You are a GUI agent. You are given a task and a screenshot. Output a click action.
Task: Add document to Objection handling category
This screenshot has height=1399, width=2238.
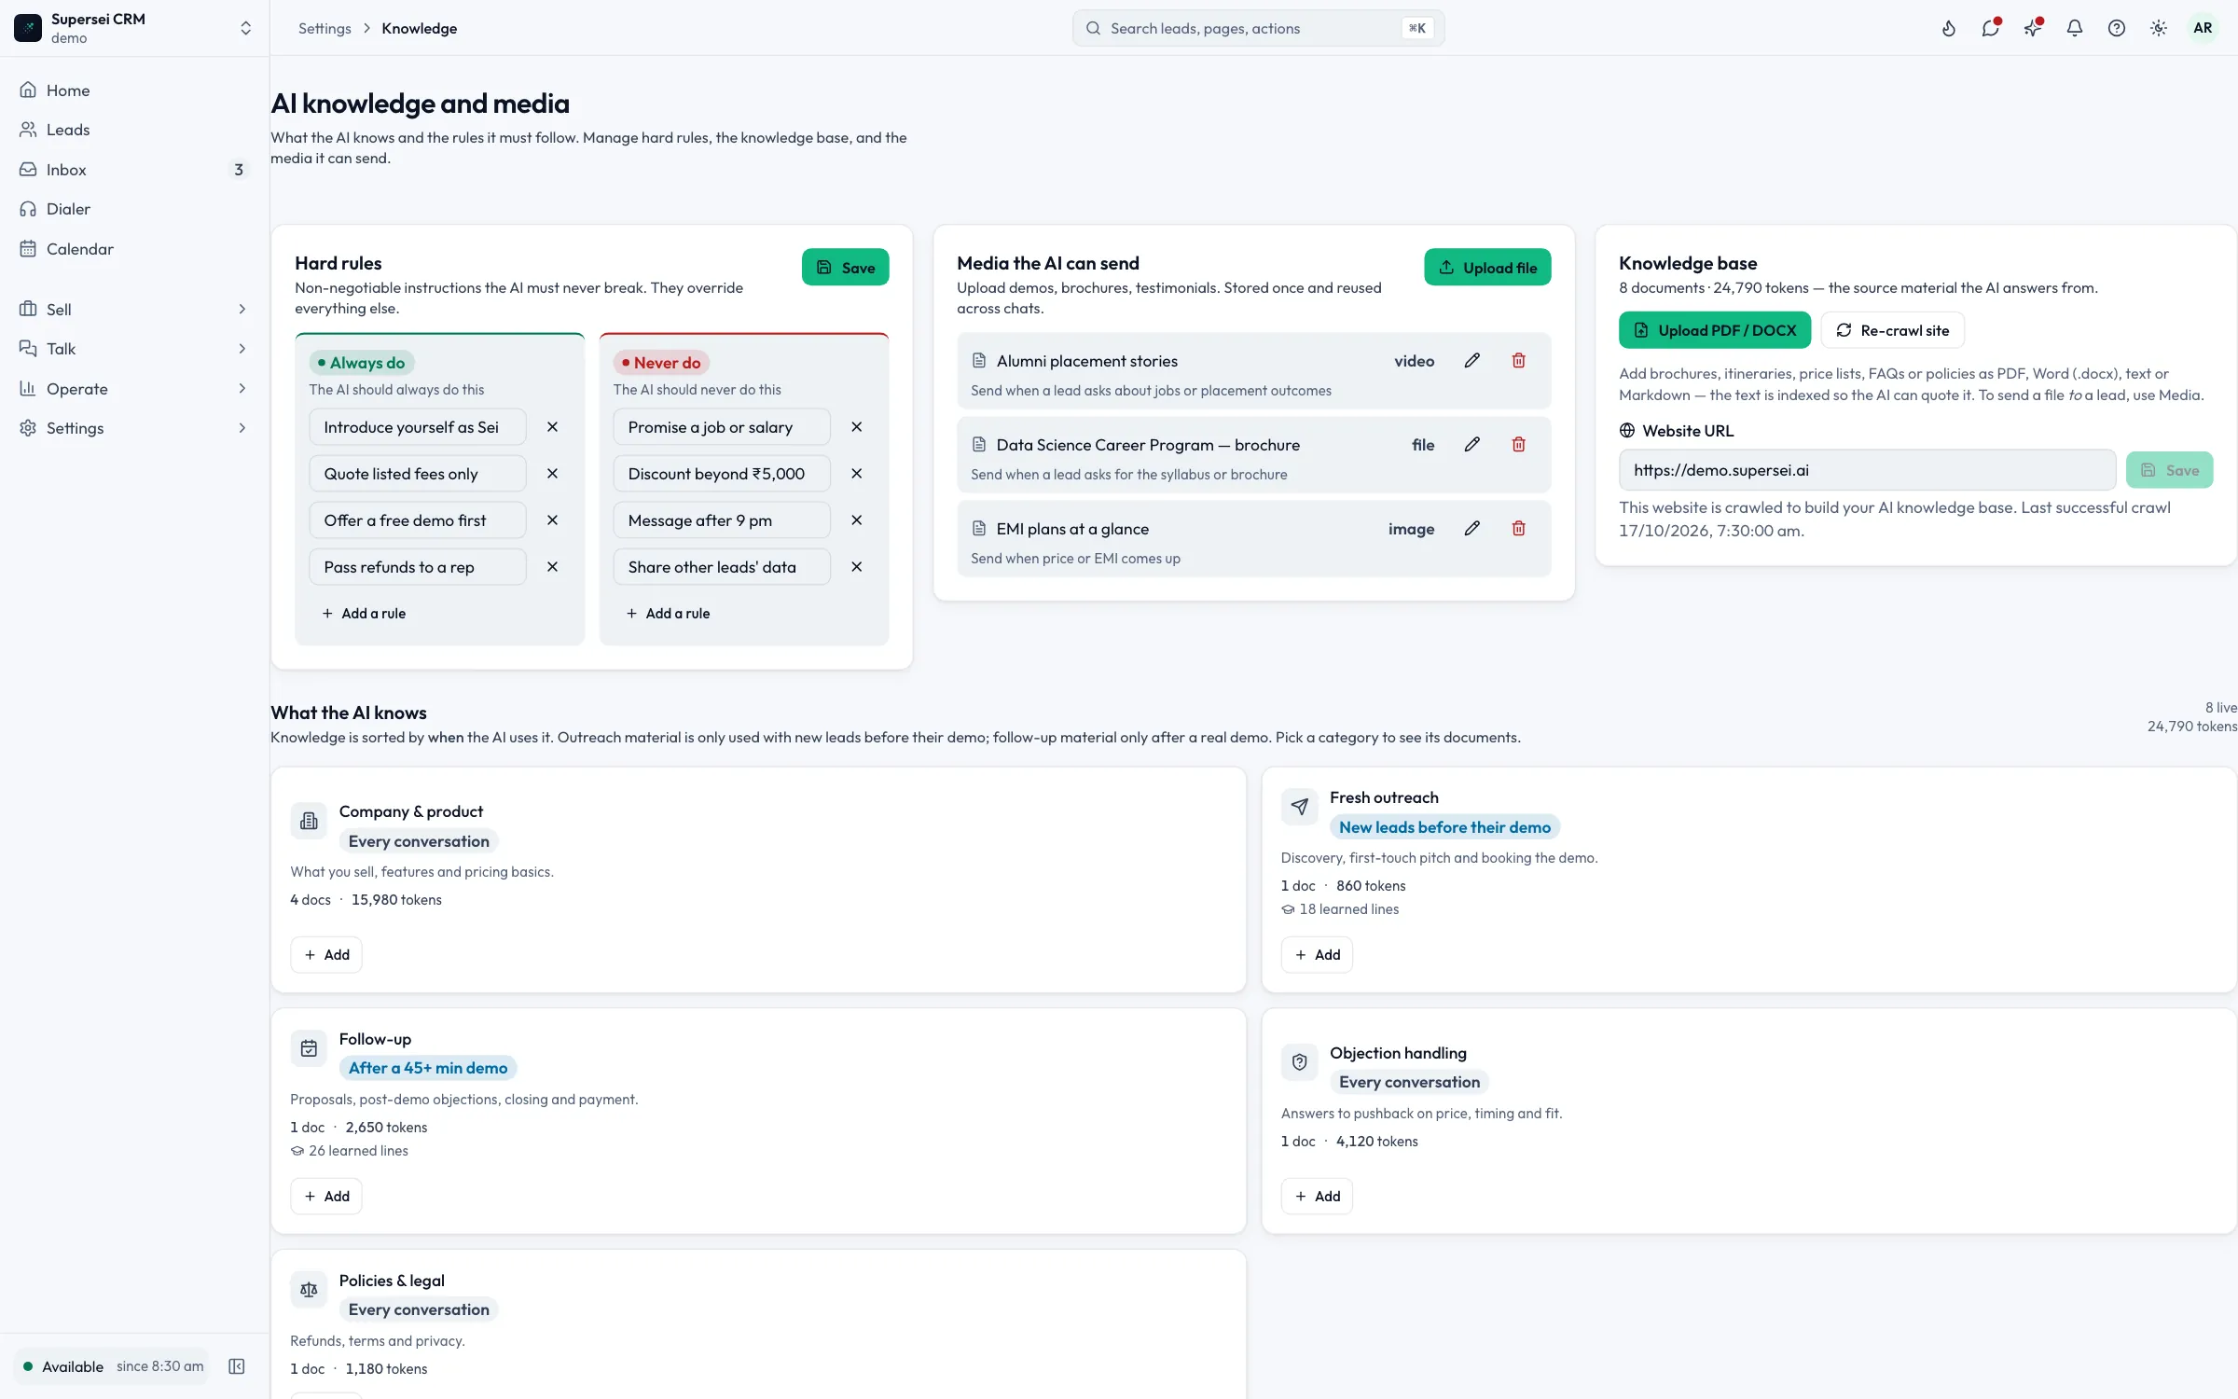point(1317,1197)
